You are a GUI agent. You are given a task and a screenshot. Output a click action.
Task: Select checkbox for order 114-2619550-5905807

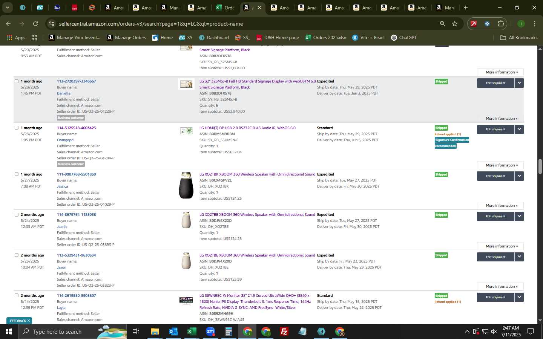[16, 295]
